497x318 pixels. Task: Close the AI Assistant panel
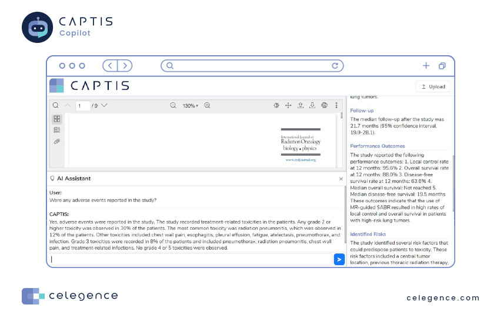pyautogui.click(x=341, y=179)
